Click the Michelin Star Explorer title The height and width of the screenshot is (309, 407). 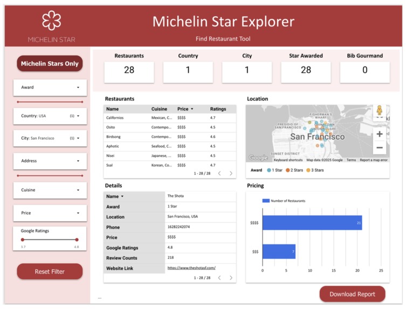223,22
